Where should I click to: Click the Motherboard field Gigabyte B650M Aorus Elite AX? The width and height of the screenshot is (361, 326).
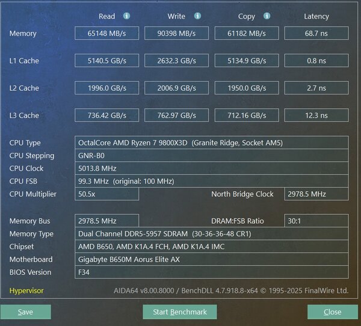(x=212, y=259)
